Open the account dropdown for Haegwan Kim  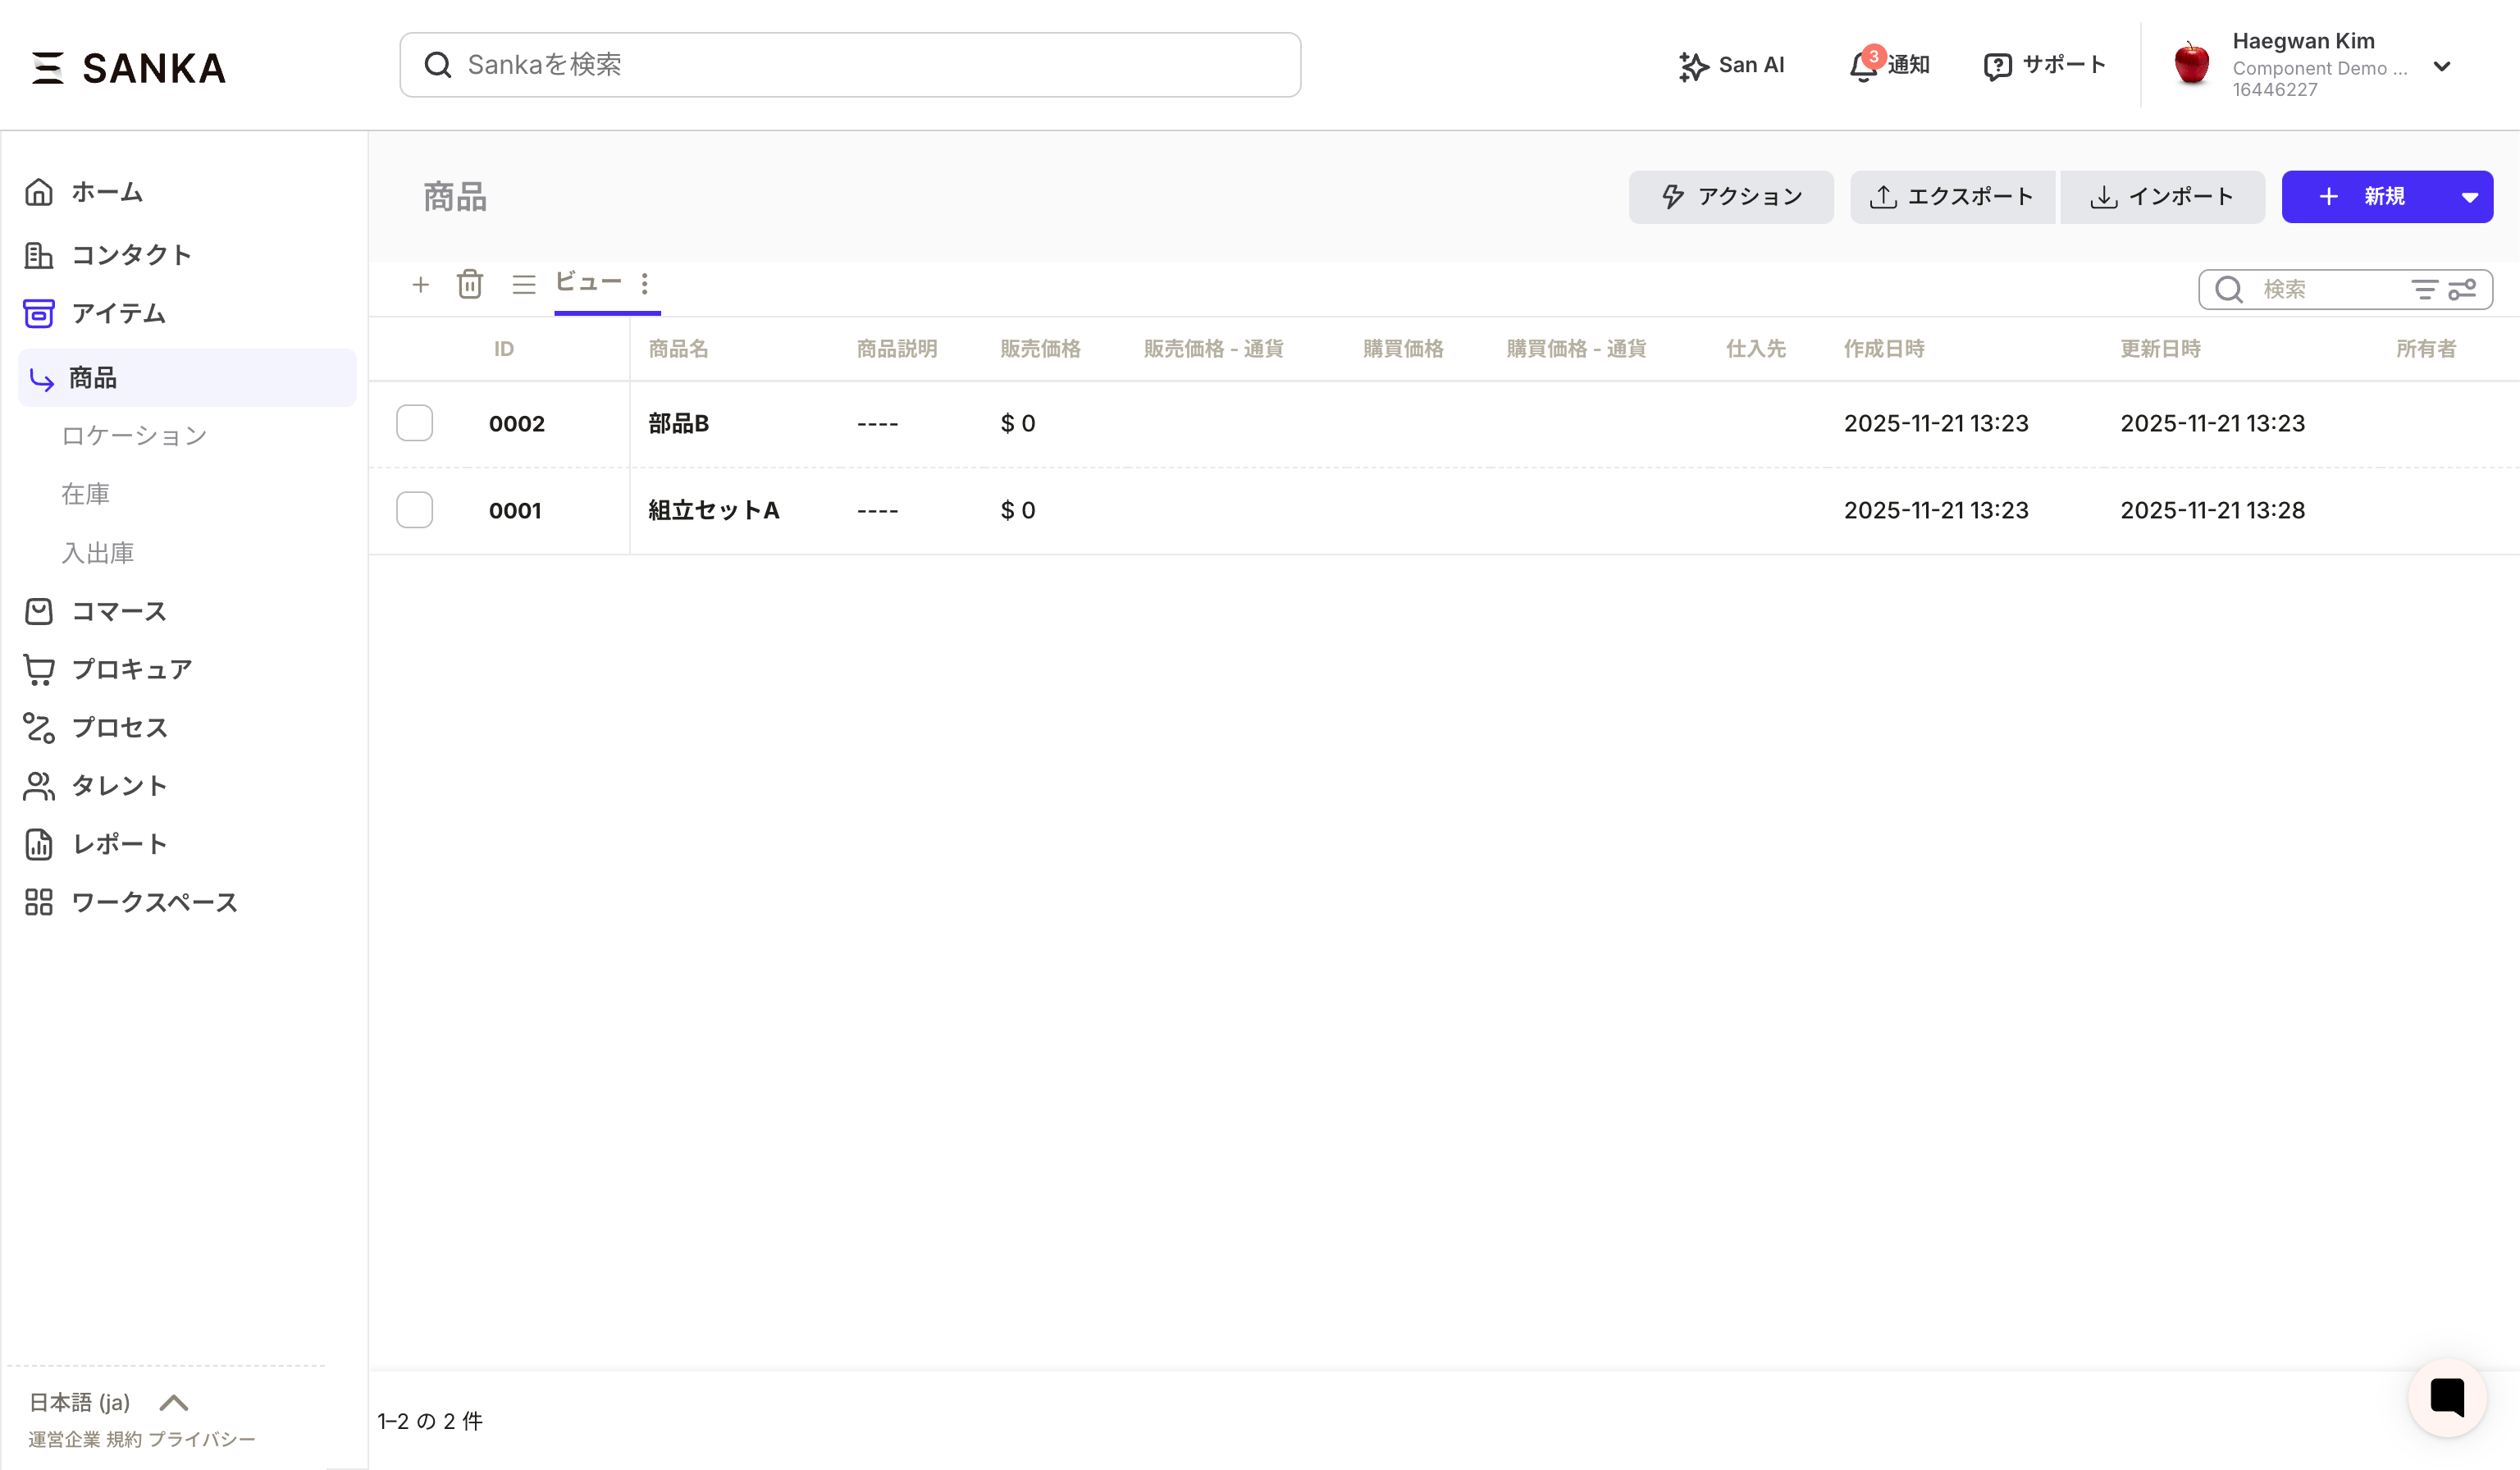pyautogui.click(x=2443, y=66)
